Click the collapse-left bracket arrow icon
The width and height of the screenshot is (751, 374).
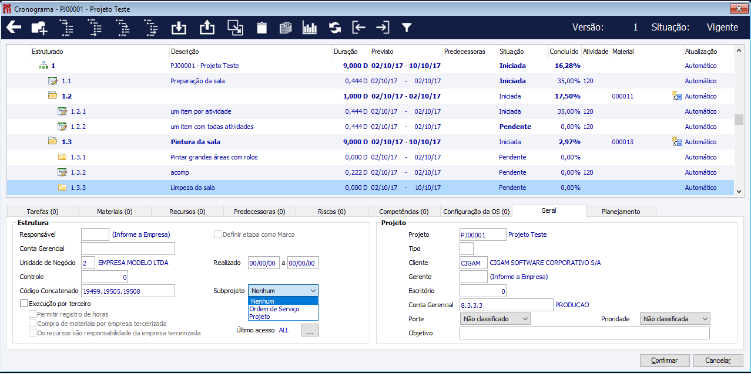pyautogui.click(x=358, y=28)
